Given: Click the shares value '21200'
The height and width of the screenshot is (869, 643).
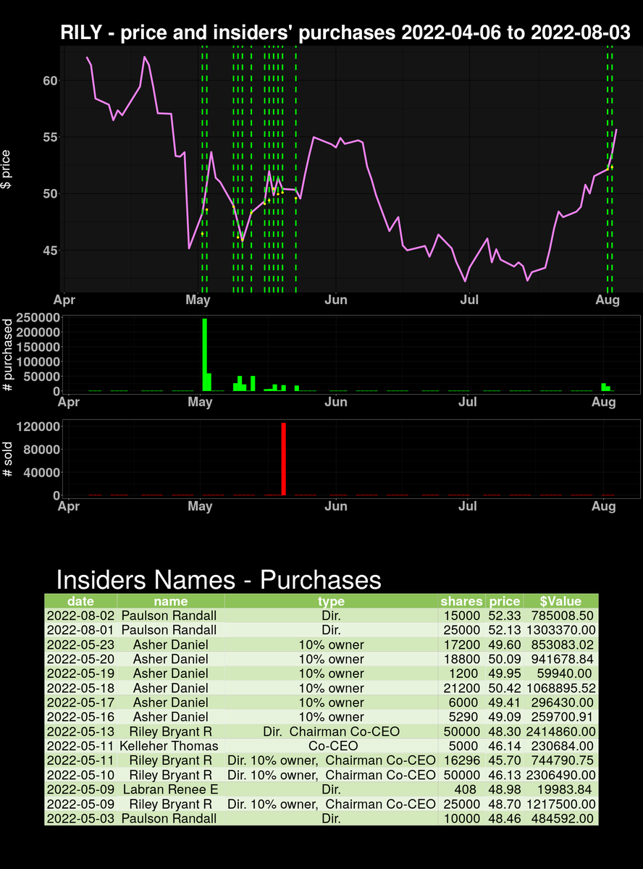Looking at the screenshot, I should click(x=461, y=688).
